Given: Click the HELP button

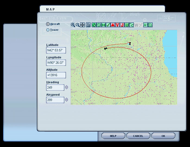Looking at the screenshot, I should pos(113,136).
